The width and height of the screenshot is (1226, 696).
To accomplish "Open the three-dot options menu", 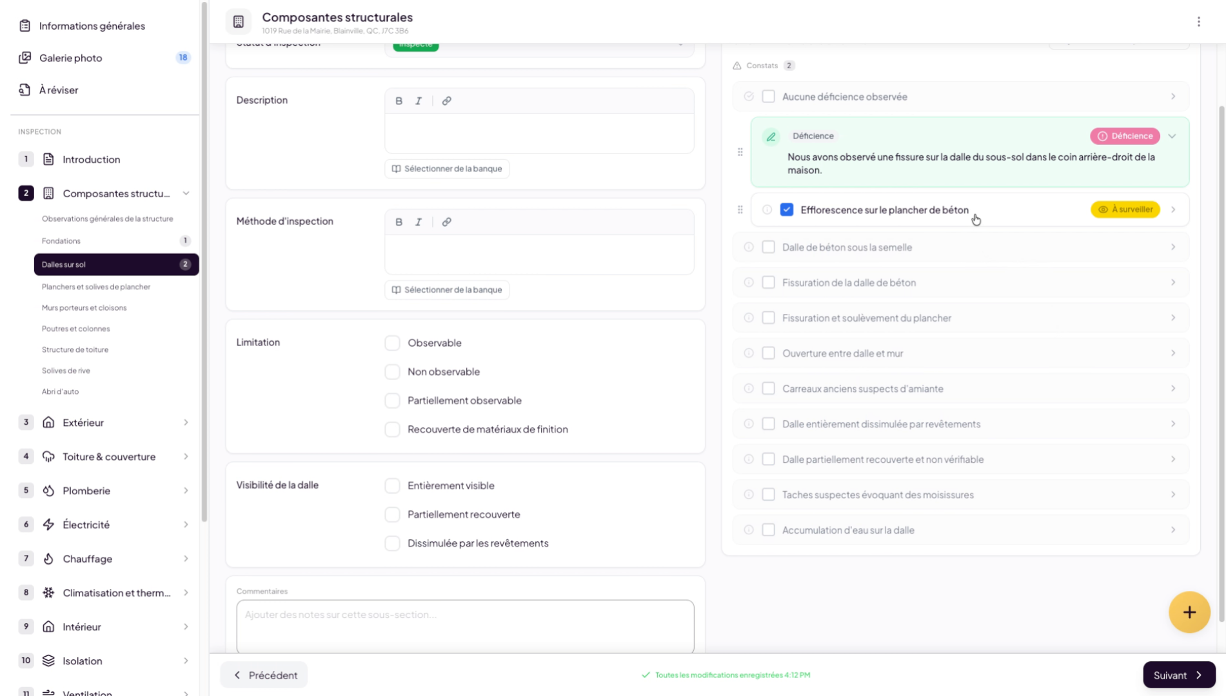I will tap(1198, 22).
